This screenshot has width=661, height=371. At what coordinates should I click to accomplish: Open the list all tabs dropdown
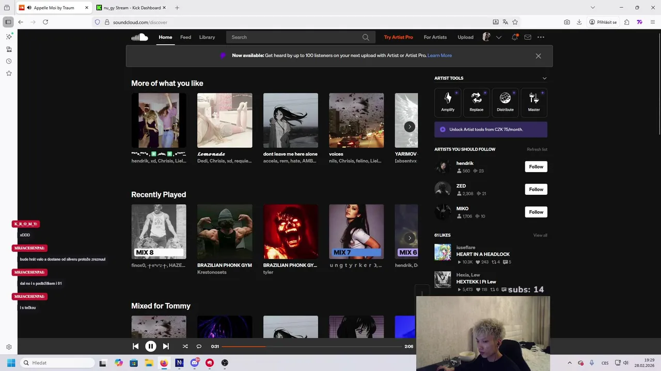[x=592, y=8]
